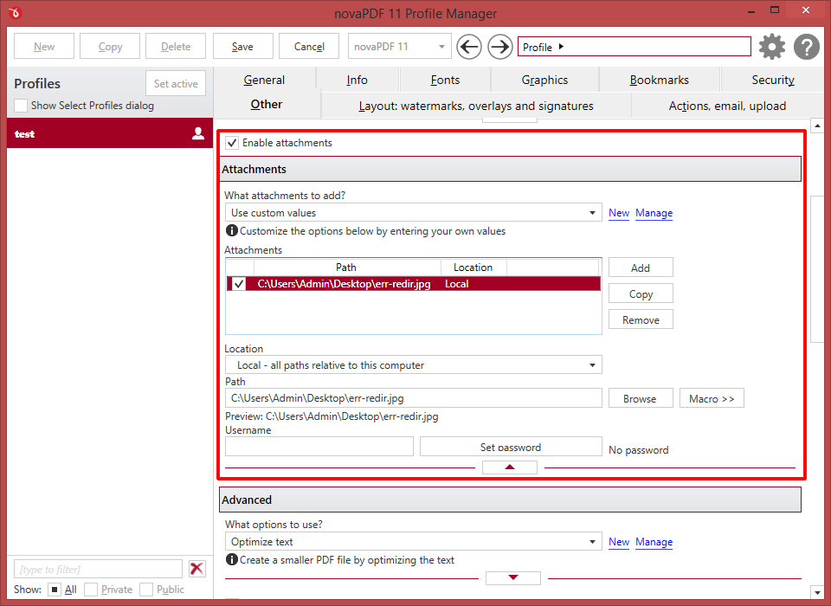Click New link beside attachments preset
831x606 pixels.
point(618,213)
